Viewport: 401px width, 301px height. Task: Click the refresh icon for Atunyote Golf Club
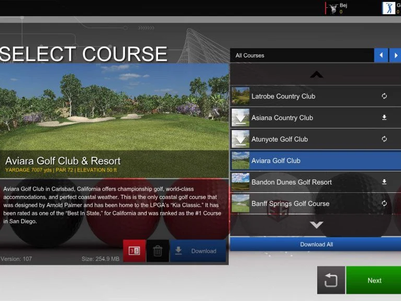point(384,139)
